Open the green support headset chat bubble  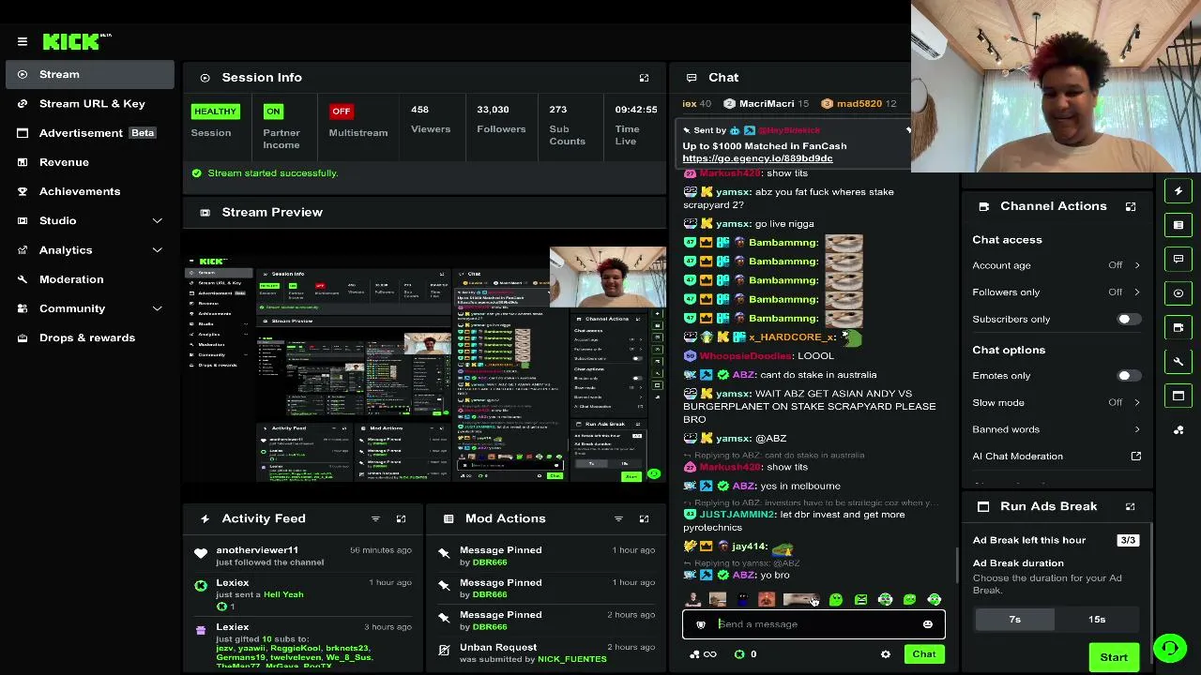click(1170, 648)
